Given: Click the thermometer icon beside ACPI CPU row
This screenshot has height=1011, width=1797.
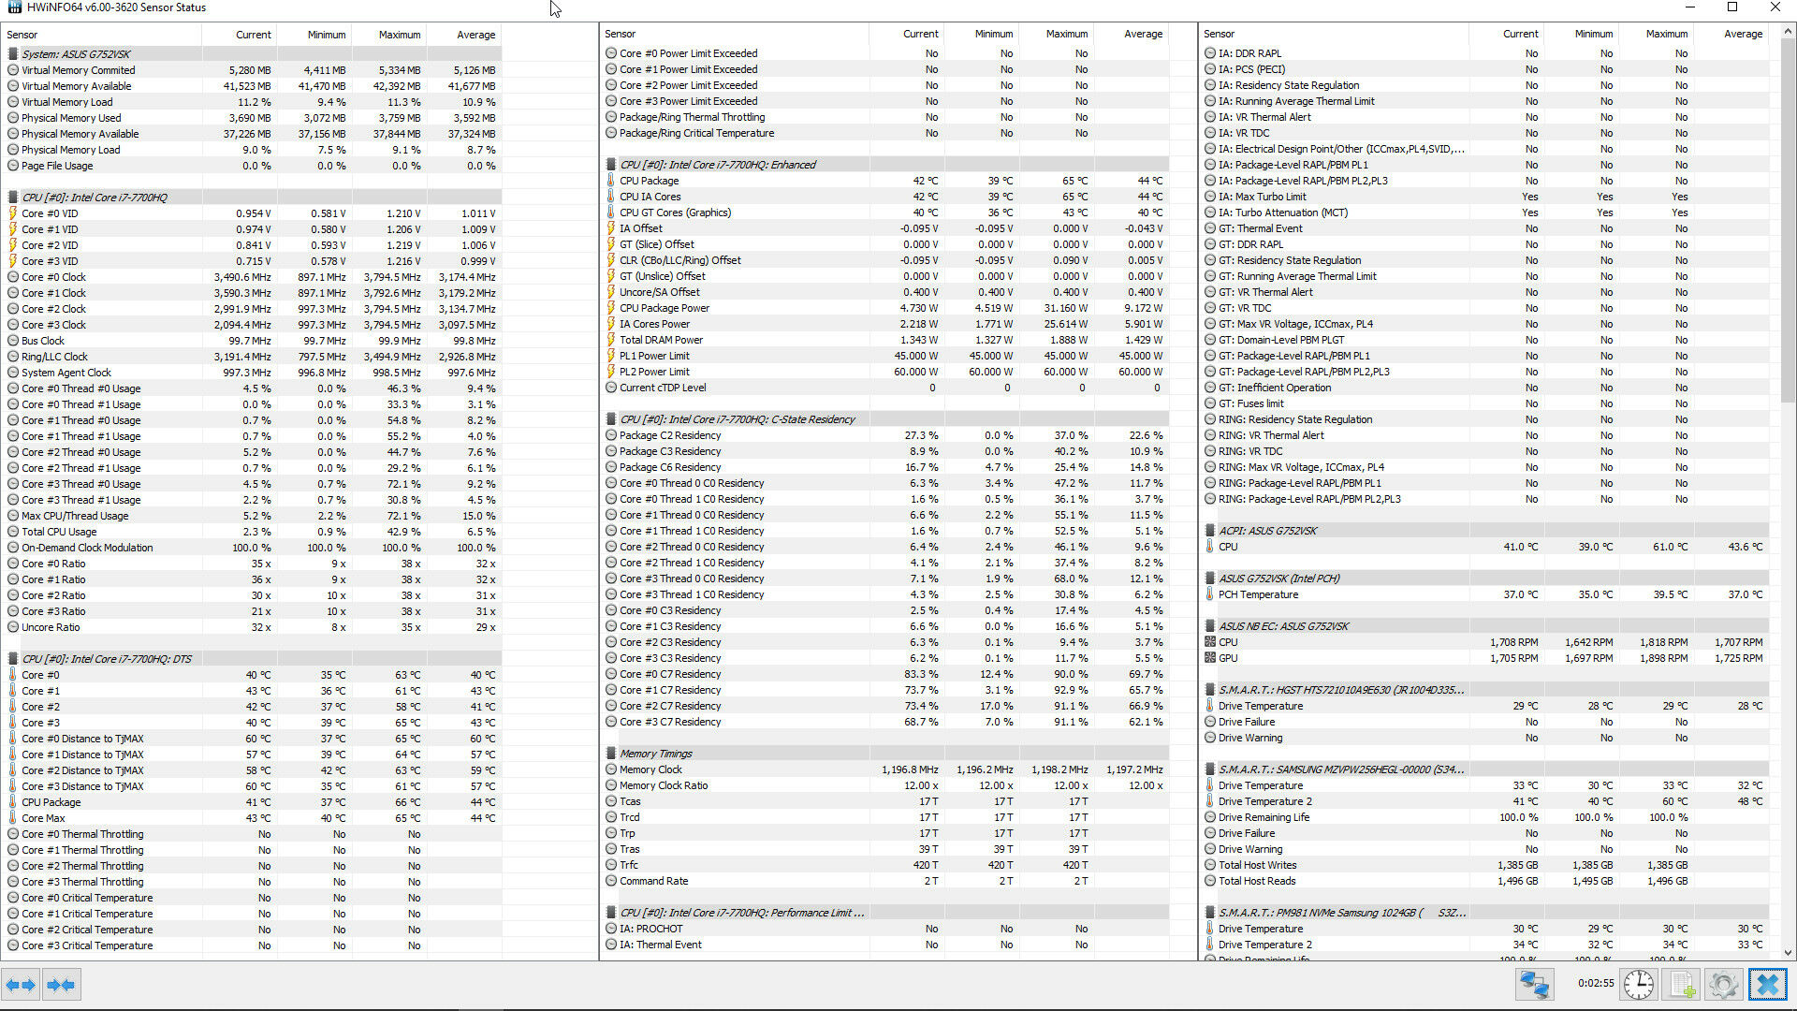Looking at the screenshot, I should click(x=1210, y=547).
